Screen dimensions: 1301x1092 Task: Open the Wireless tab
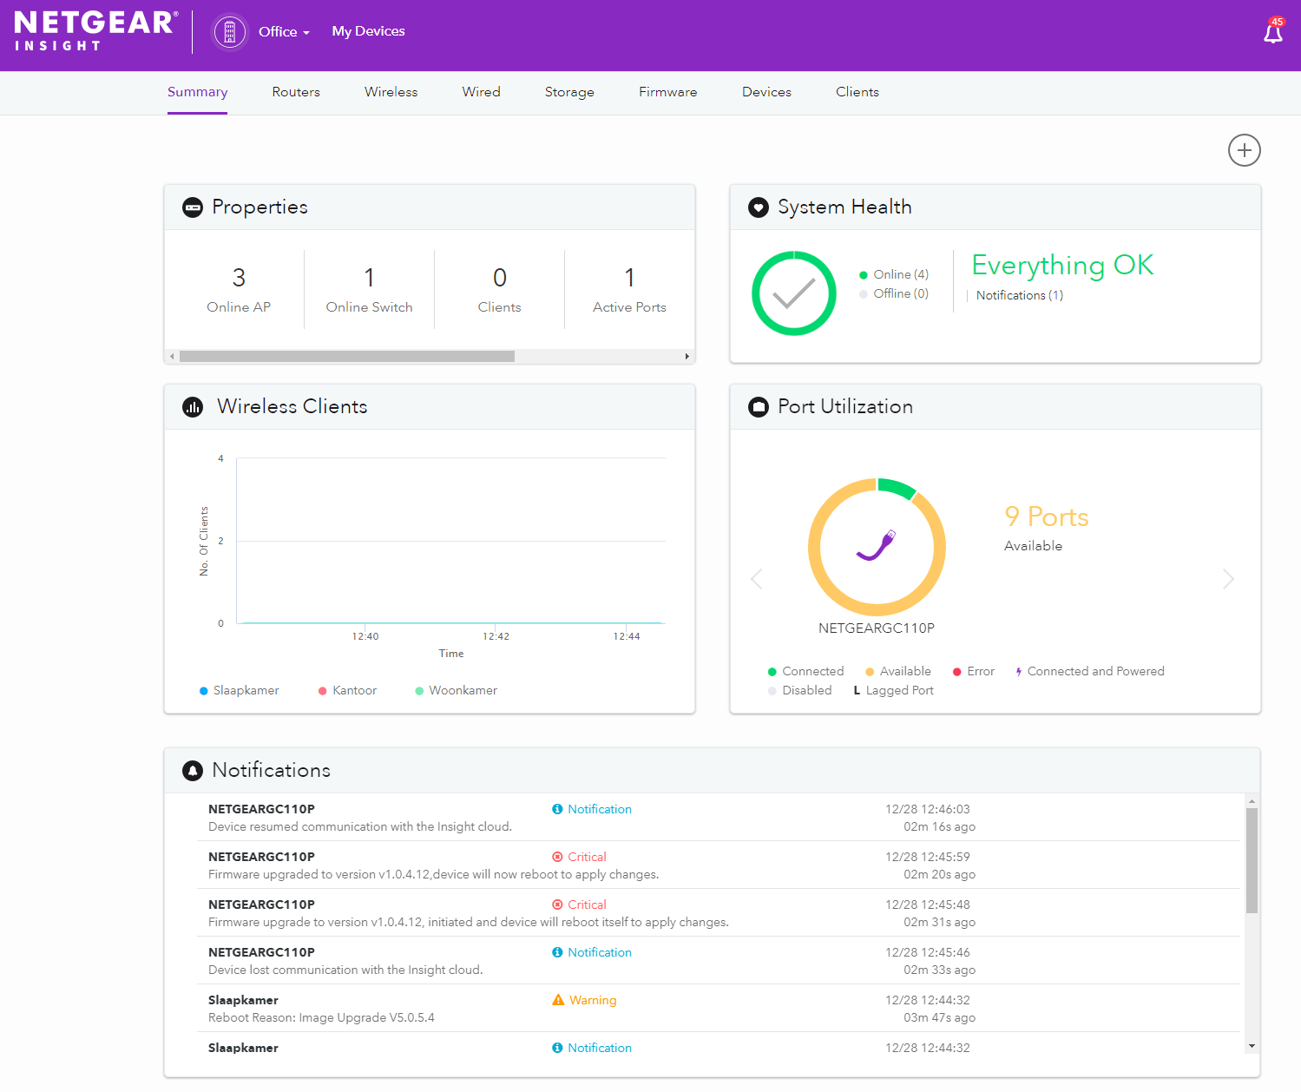(x=391, y=92)
